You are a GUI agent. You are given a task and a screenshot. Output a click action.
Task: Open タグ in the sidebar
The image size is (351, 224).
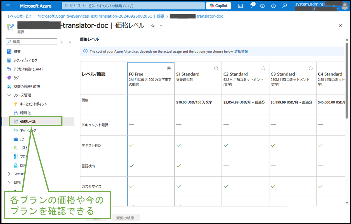coord(13,78)
